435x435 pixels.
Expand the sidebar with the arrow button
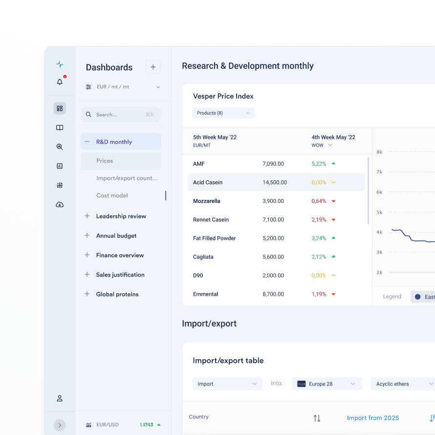60,425
